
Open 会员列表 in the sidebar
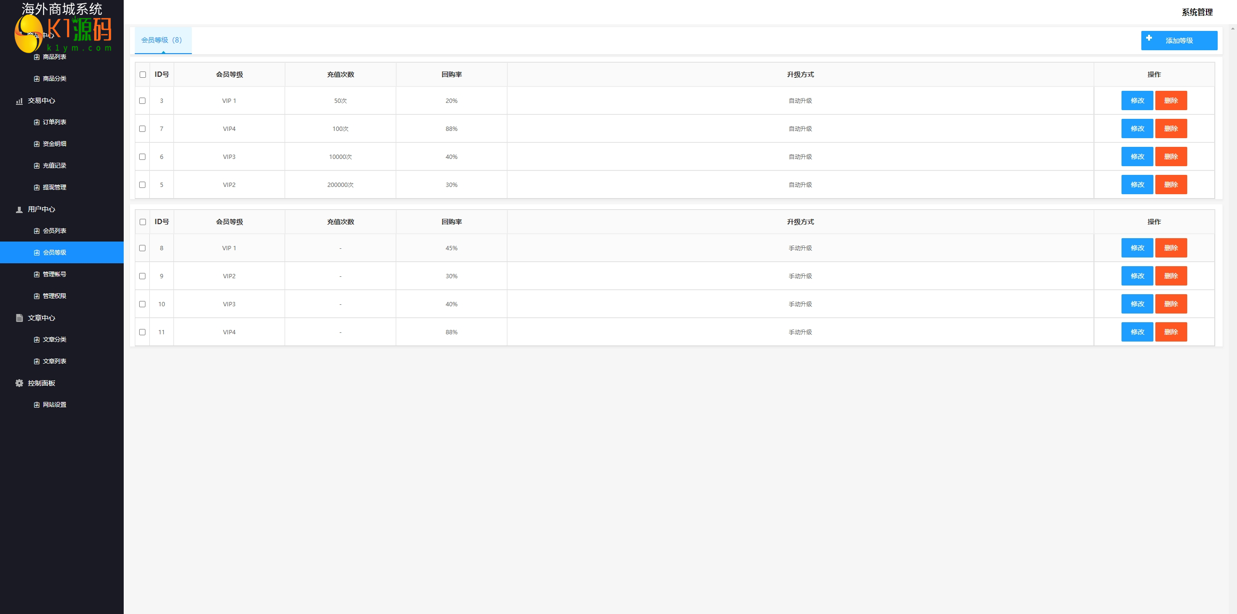pyautogui.click(x=55, y=231)
